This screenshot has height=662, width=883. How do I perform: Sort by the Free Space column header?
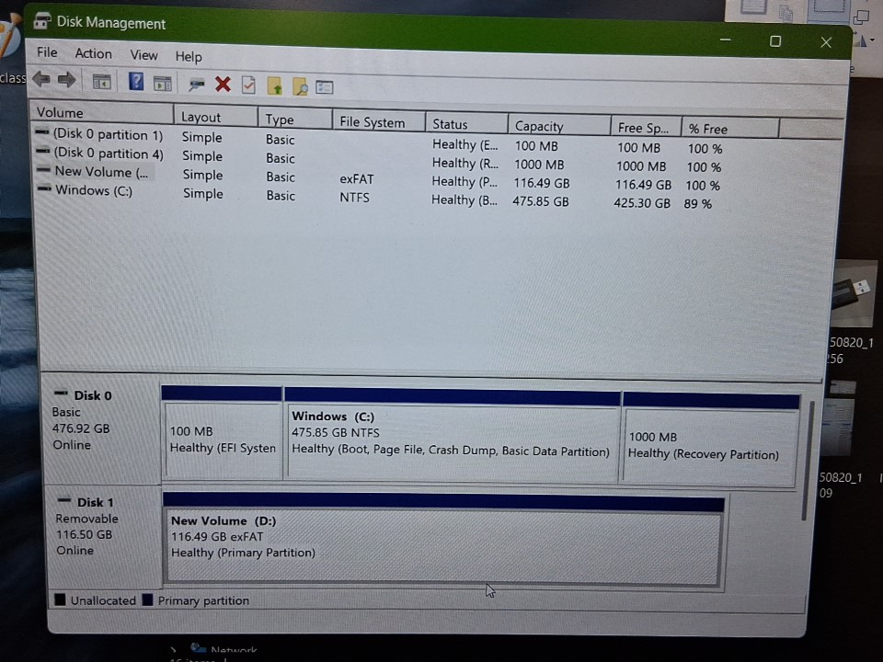coord(646,128)
